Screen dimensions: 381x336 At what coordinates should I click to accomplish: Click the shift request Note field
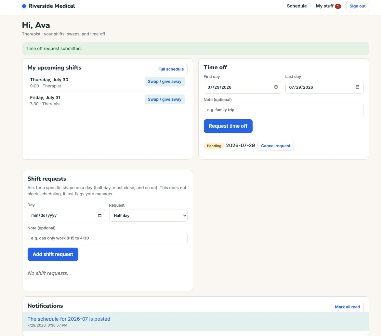[107, 238]
